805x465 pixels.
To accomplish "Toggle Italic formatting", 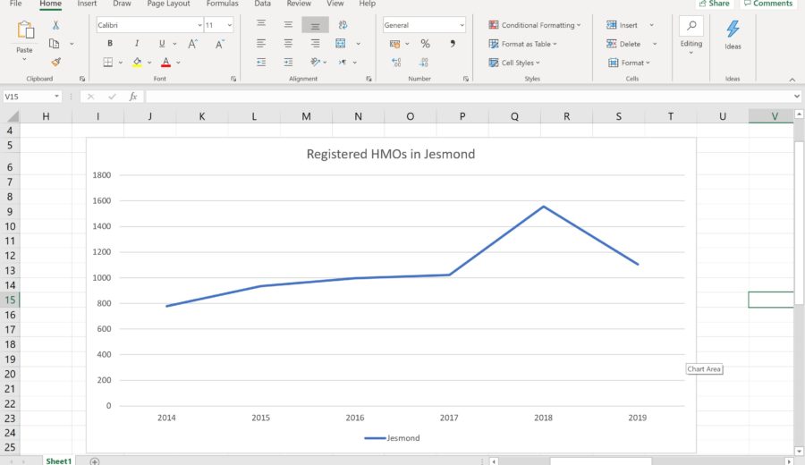I will pyautogui.click(x=136, y=44).
